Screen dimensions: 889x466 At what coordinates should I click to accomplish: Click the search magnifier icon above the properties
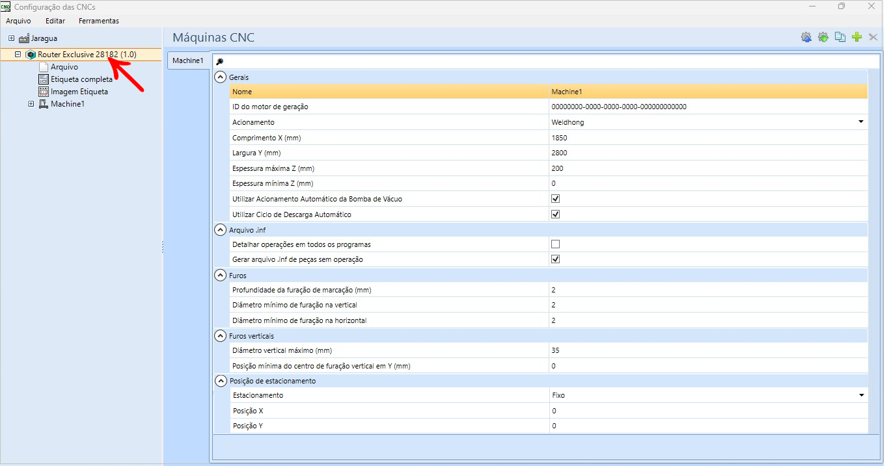(220, 61)
